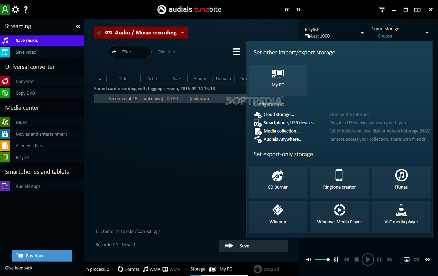Open the Export storage dropdown arrow
Image resolution: width=438 pixels, height=276 pixels.
coord(427,33)
